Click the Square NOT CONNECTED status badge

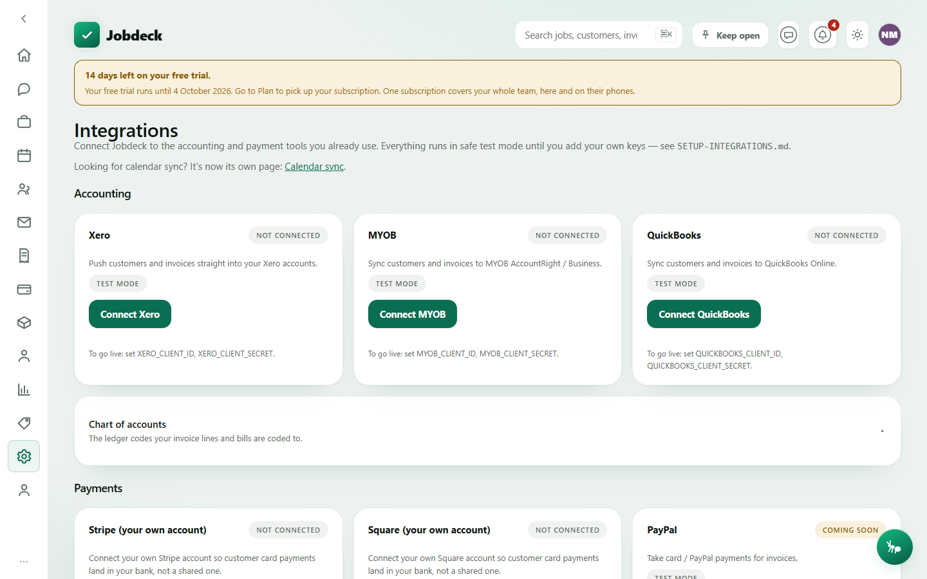567,530
